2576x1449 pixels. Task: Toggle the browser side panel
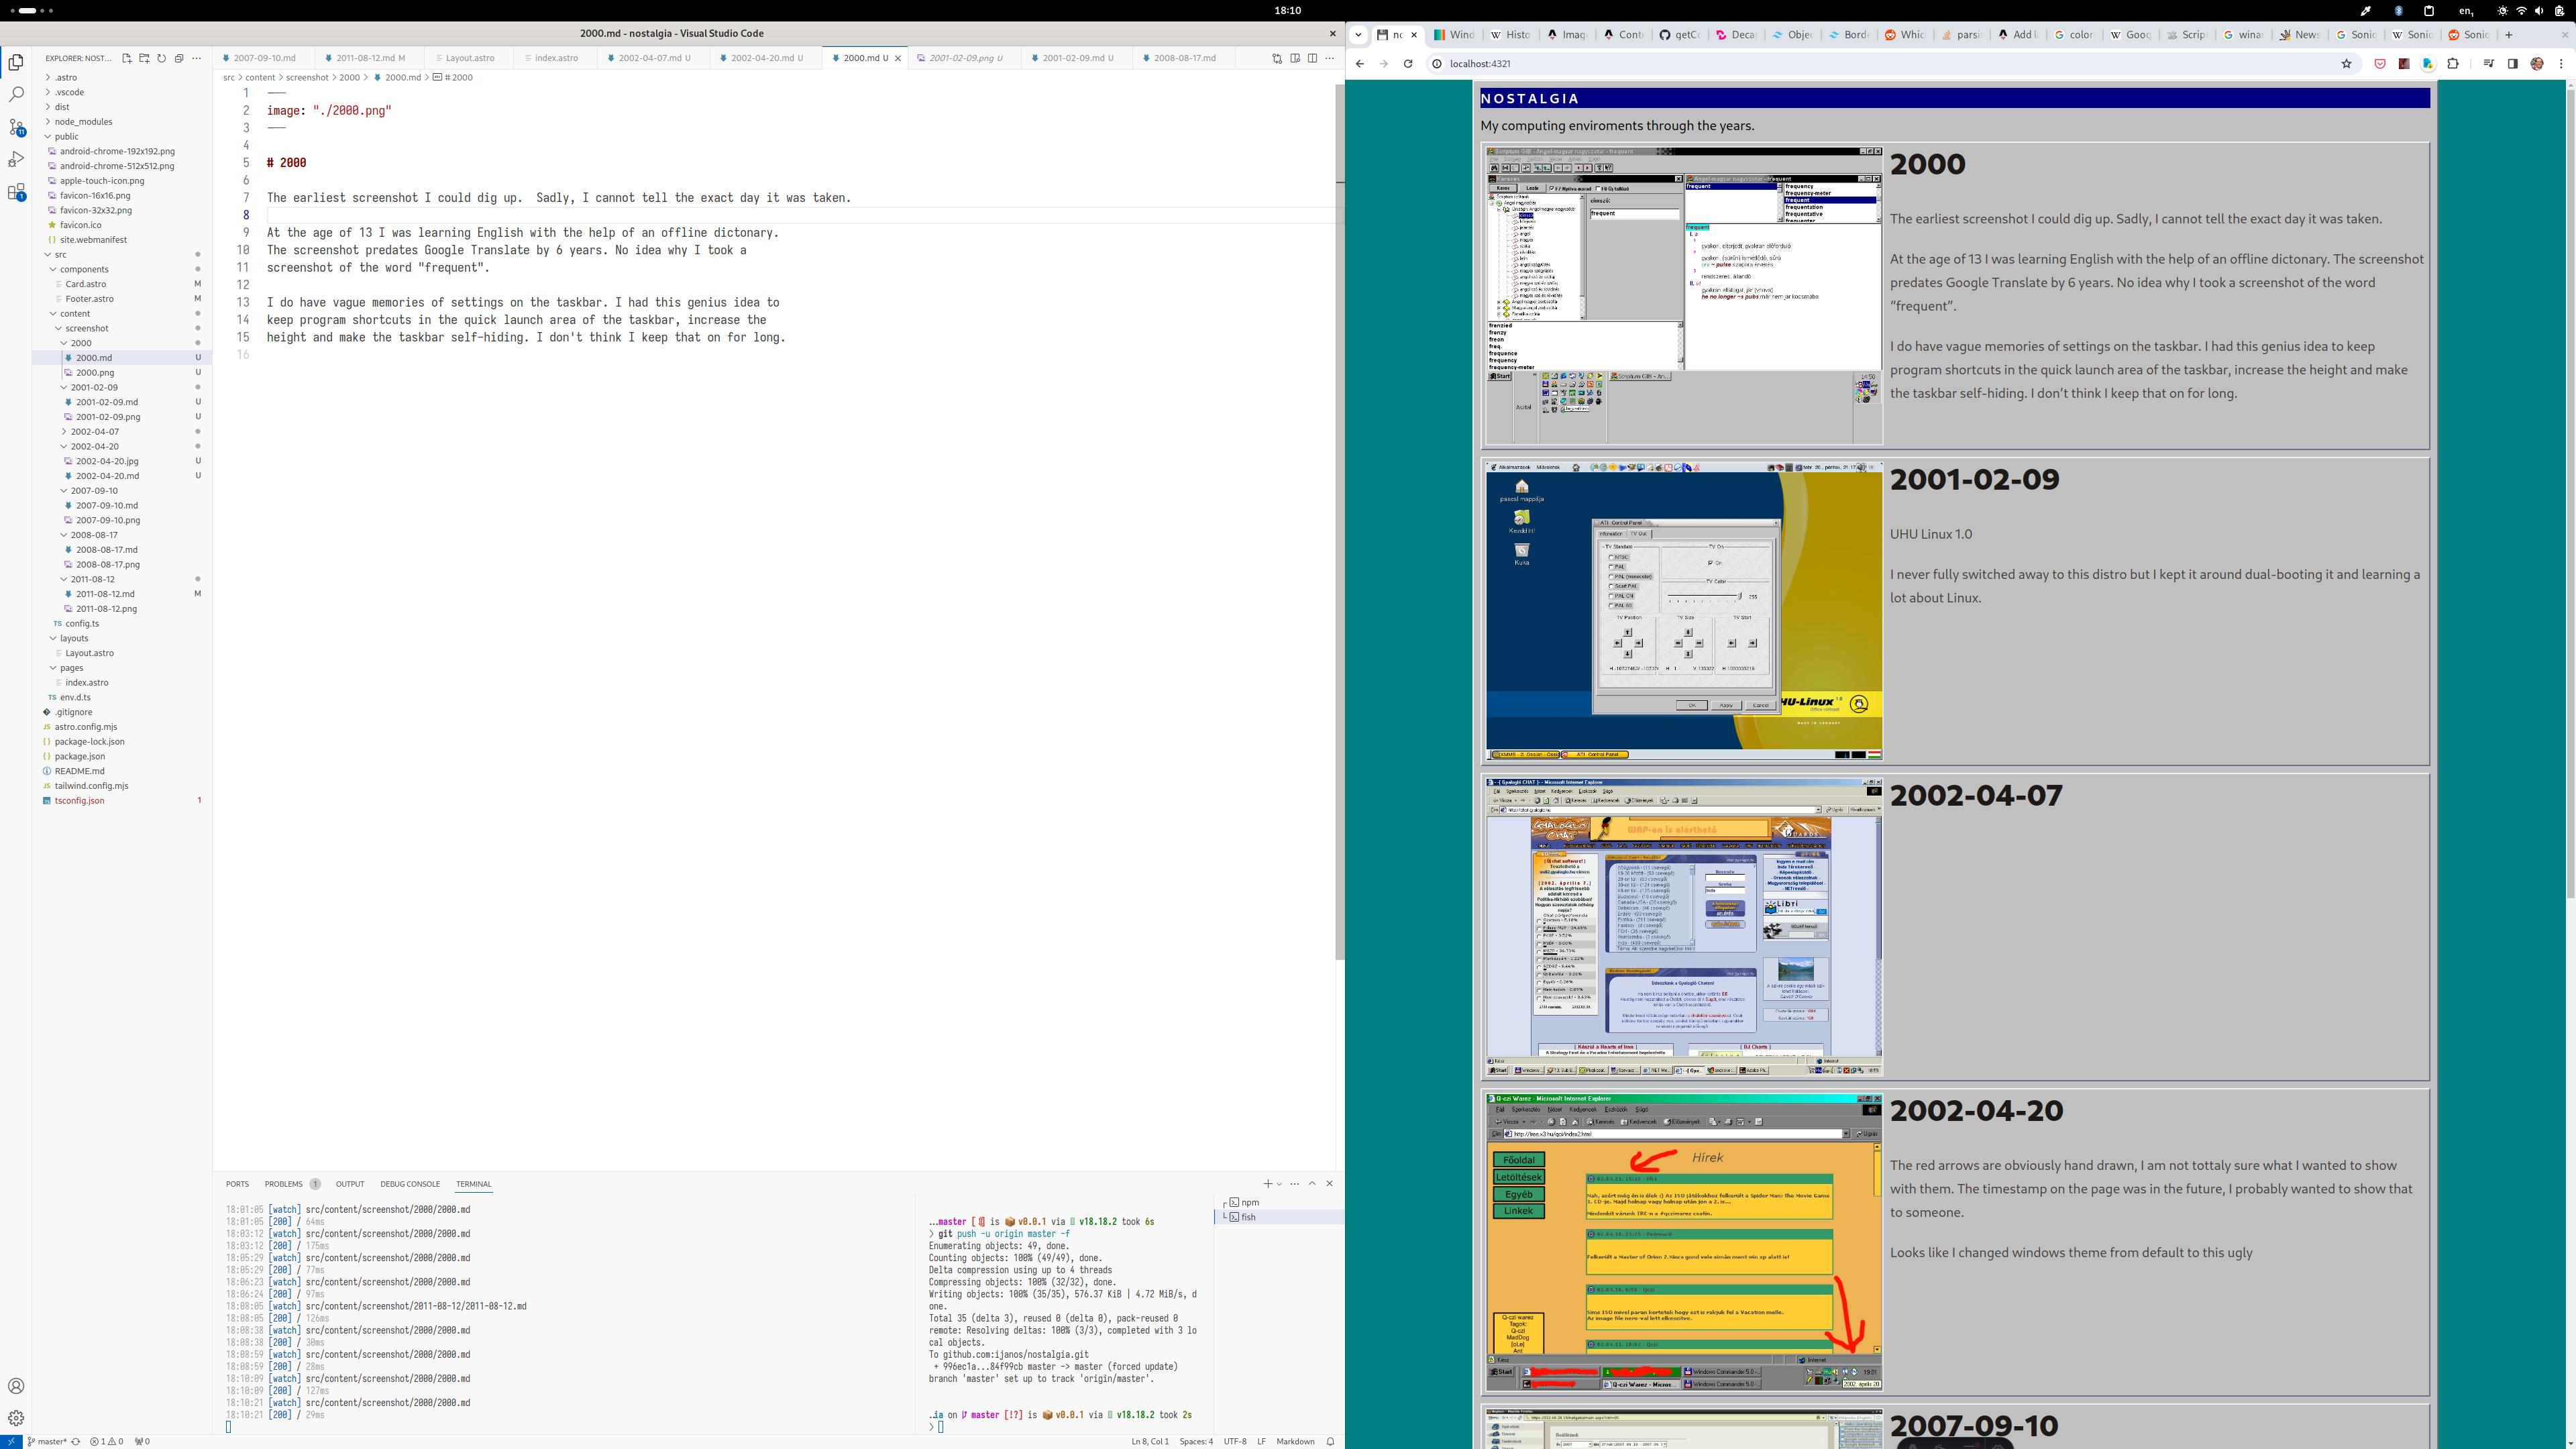[2512, 63]
